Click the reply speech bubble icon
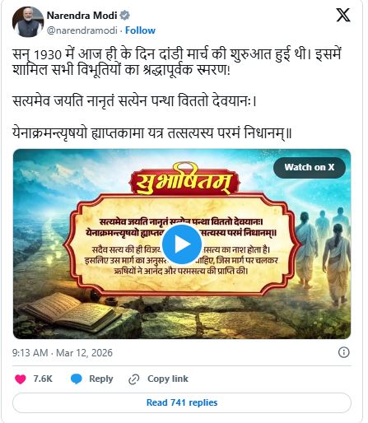The height and width of the screenshot is (423, 368). coord(77,379)
